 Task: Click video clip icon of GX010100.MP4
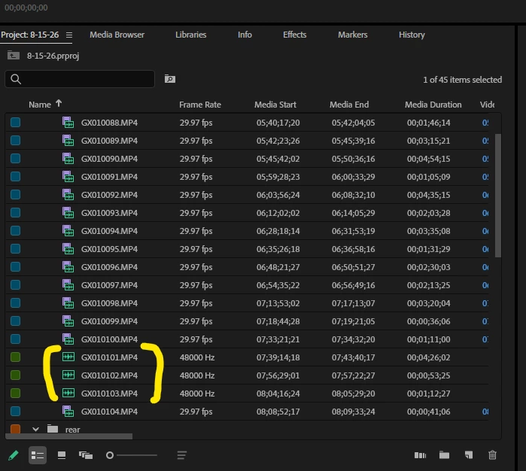click(x=68, y=339)
